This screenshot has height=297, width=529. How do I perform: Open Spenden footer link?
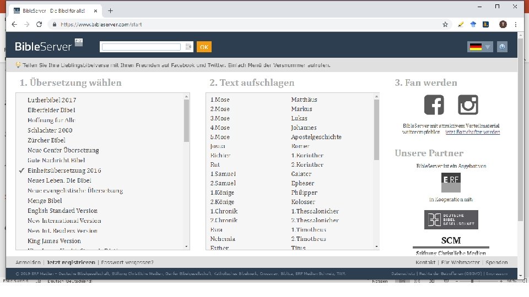click(x=496, y=262)
